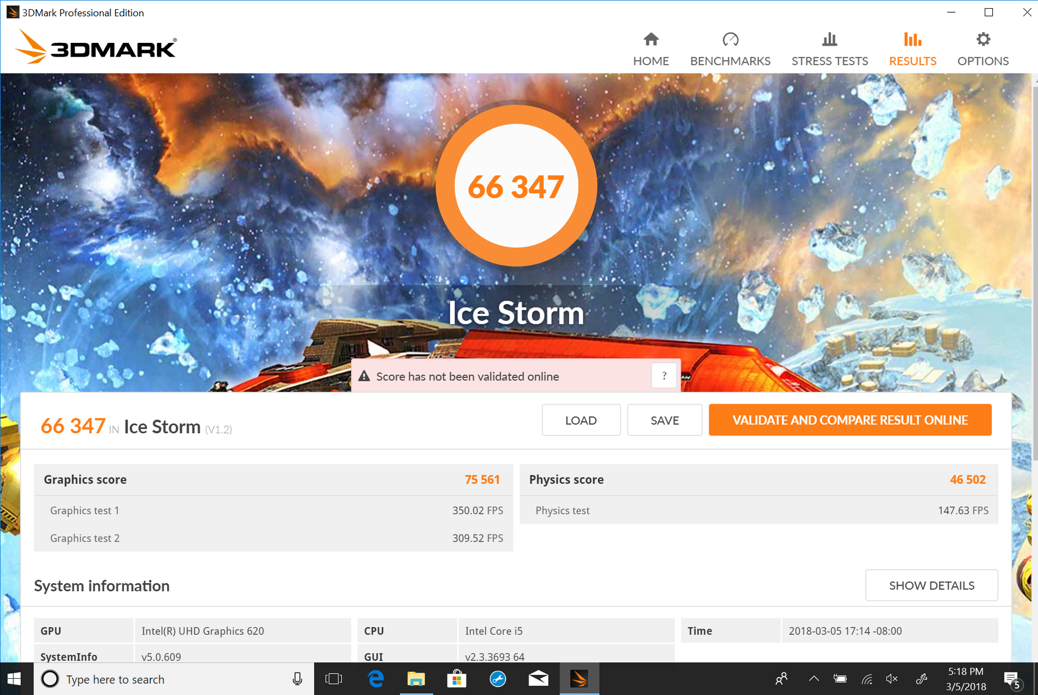Validate and compare result online
The height and width of the screenshot is (695, 1038).
(x=850, y=420)
